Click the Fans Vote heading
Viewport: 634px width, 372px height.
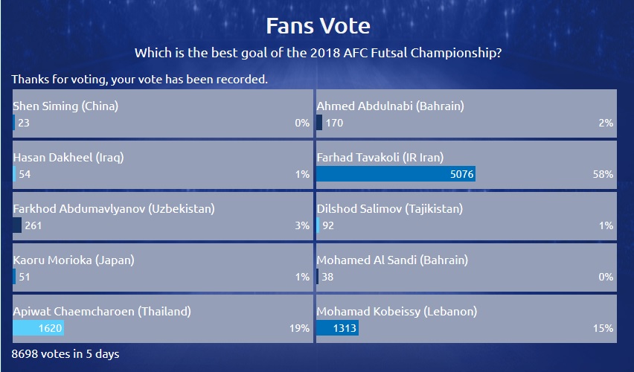pos(318,25)
